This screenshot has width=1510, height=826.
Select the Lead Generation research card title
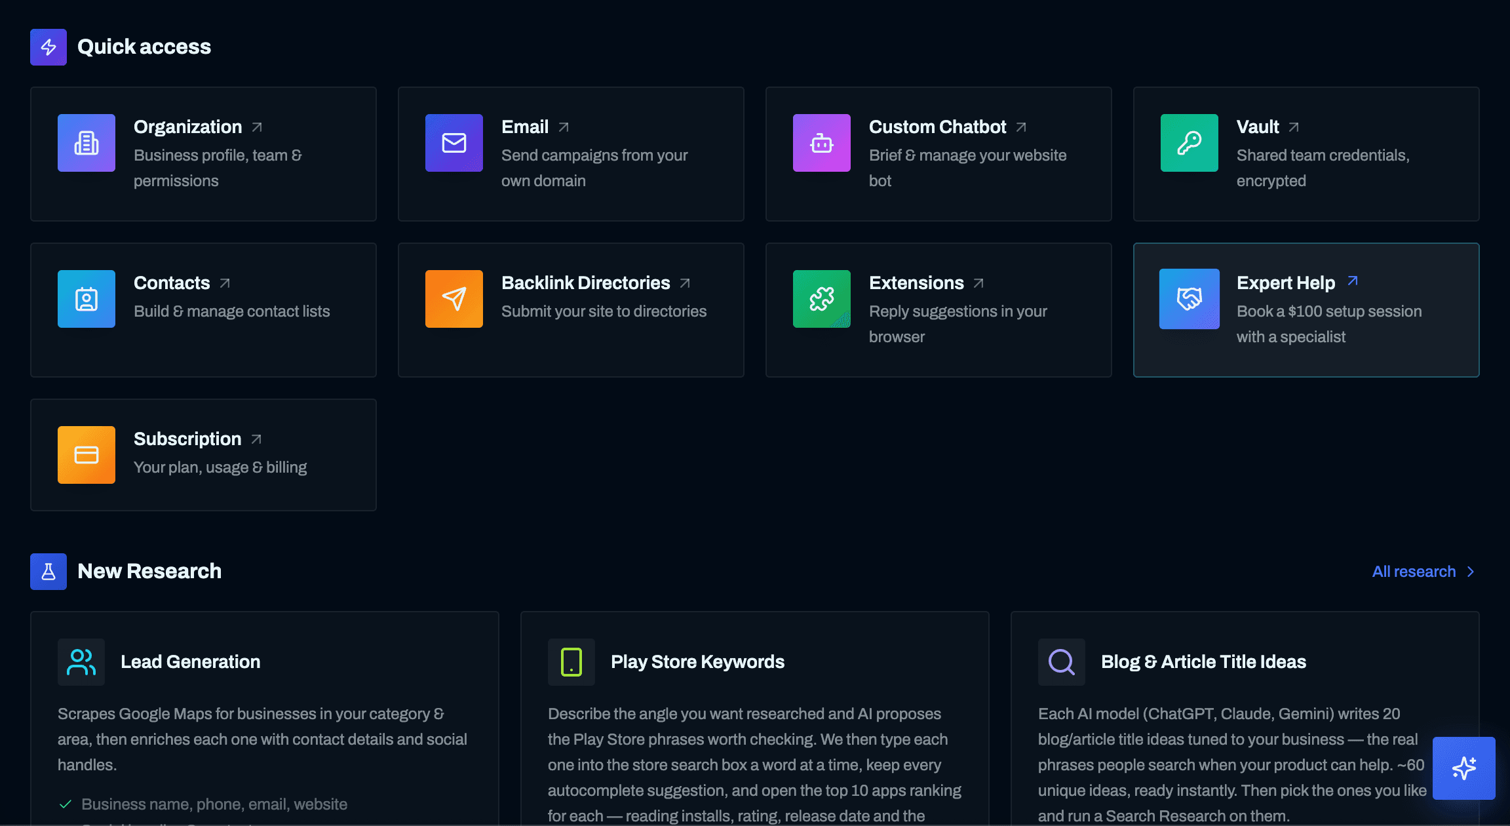191,662
